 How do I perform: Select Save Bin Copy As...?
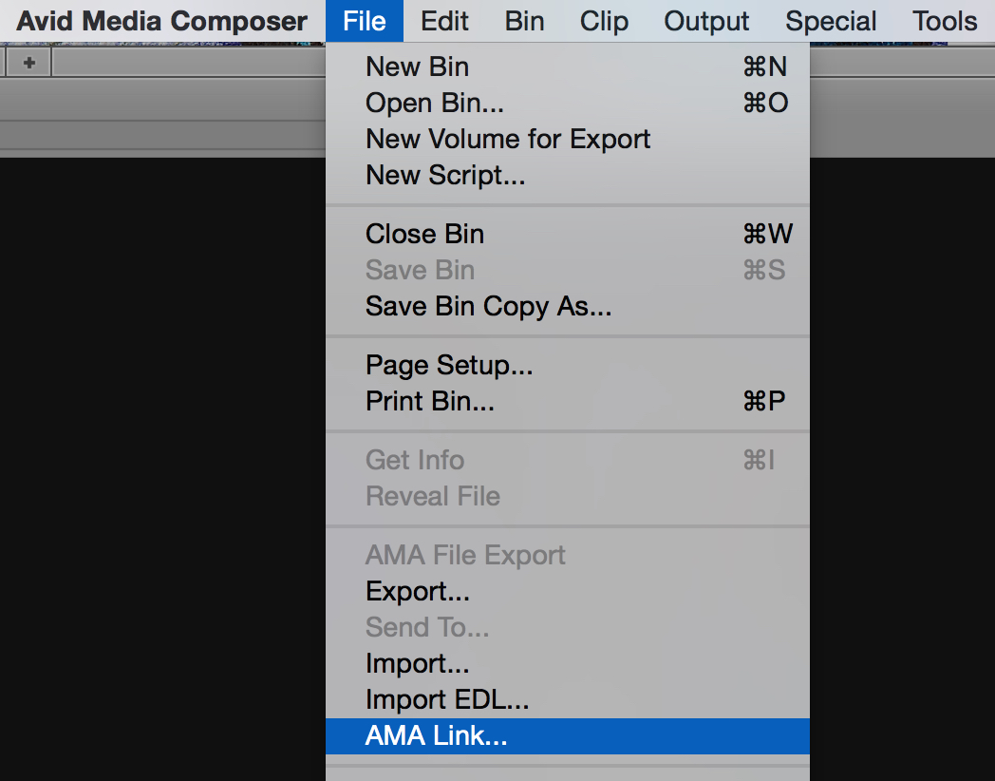568,306
